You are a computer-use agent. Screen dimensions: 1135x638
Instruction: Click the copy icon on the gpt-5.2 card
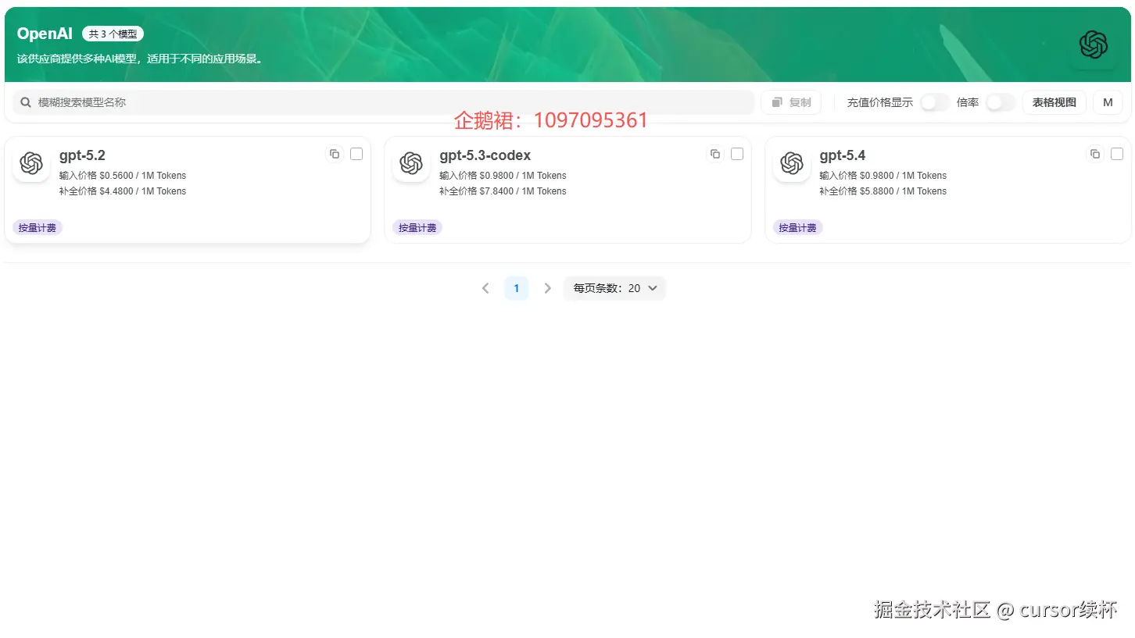tap(335, 154)
